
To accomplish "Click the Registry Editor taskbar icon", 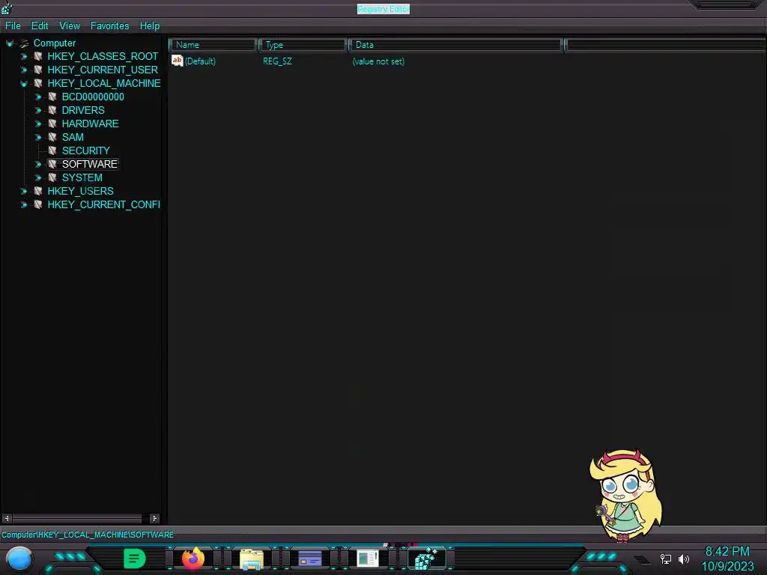I will pos(426,559).
